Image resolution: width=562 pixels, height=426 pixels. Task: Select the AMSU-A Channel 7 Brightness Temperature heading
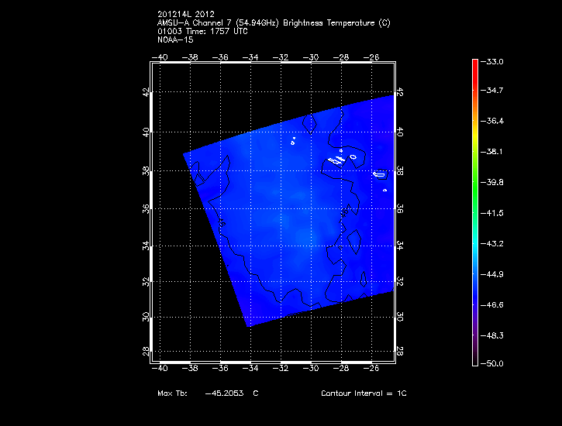(273, 23)
